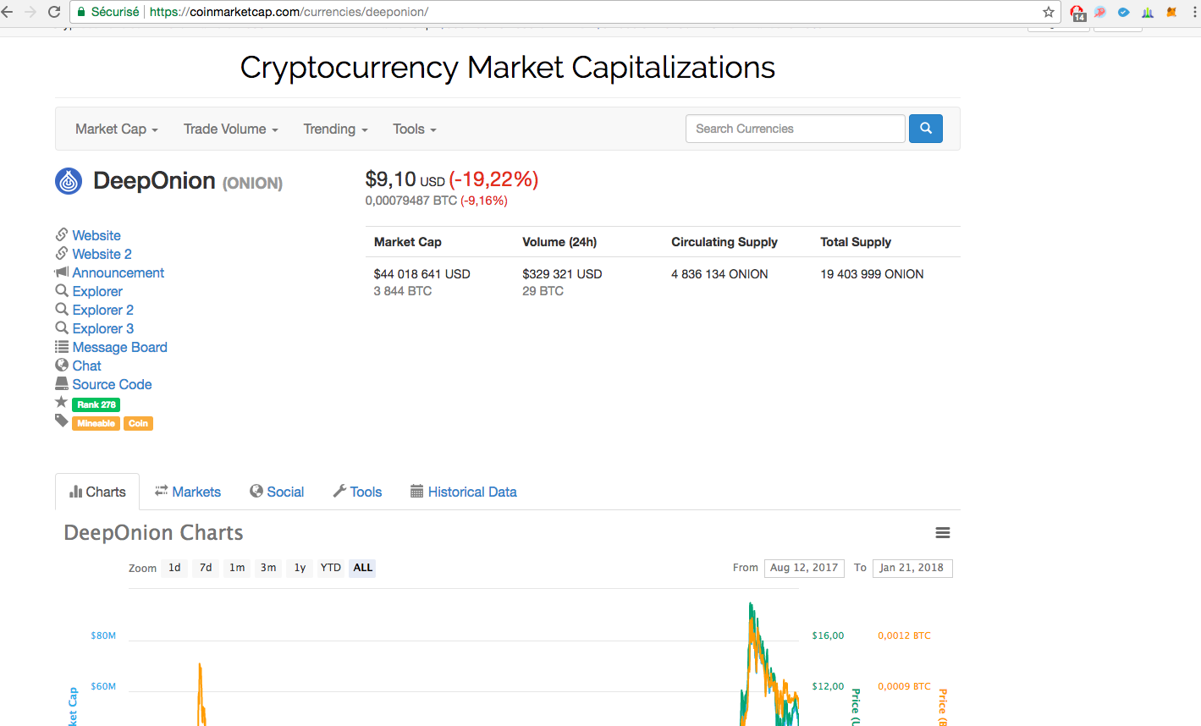Viewport: 1201px width, 726px height.
Task: Click the green secure padlock icon
Action: 80,12
